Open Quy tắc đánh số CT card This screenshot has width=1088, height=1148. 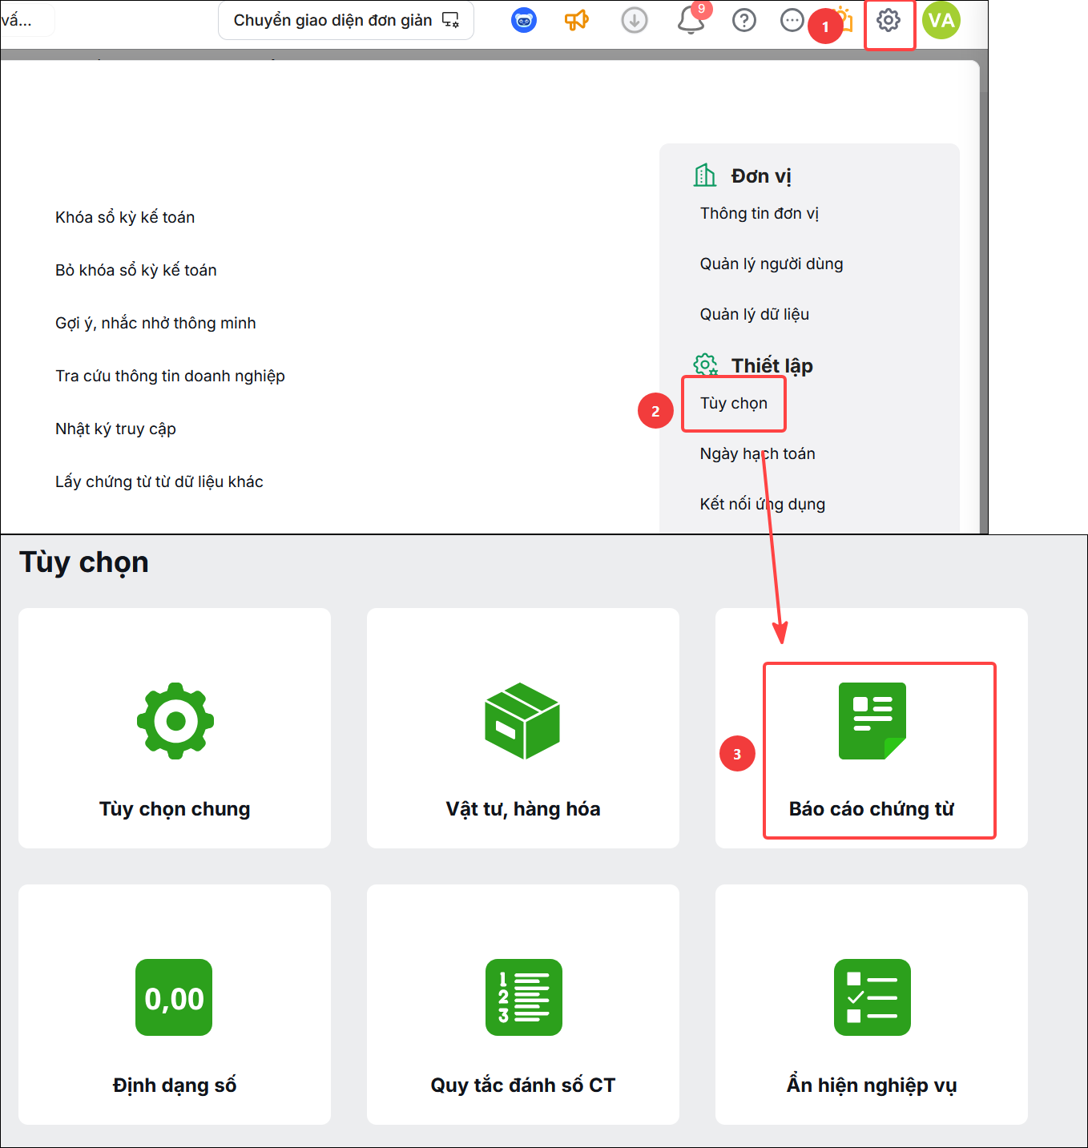[523, 1005]
